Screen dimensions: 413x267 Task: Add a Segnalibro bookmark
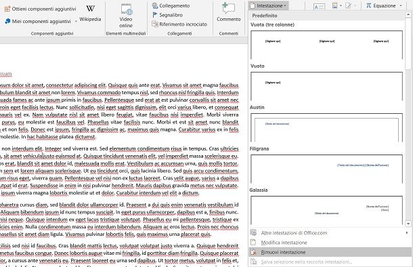(x=167, y=15)
